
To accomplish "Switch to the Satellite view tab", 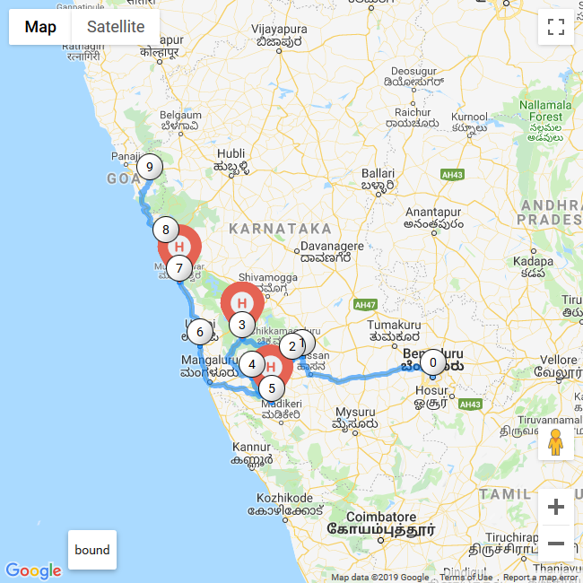I will point(116,27).
